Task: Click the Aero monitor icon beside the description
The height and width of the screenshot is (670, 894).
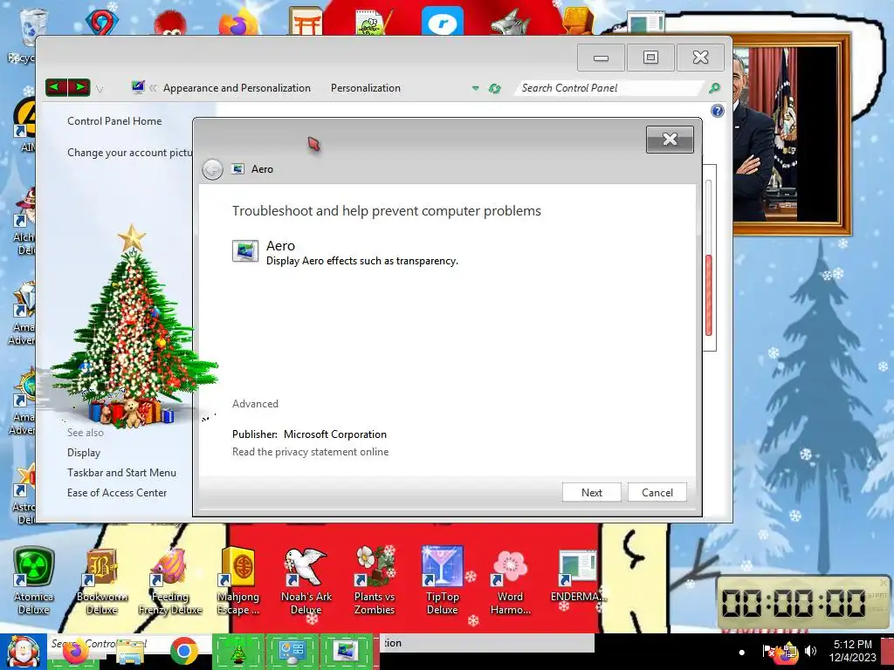Action: [x=245, y=250]
